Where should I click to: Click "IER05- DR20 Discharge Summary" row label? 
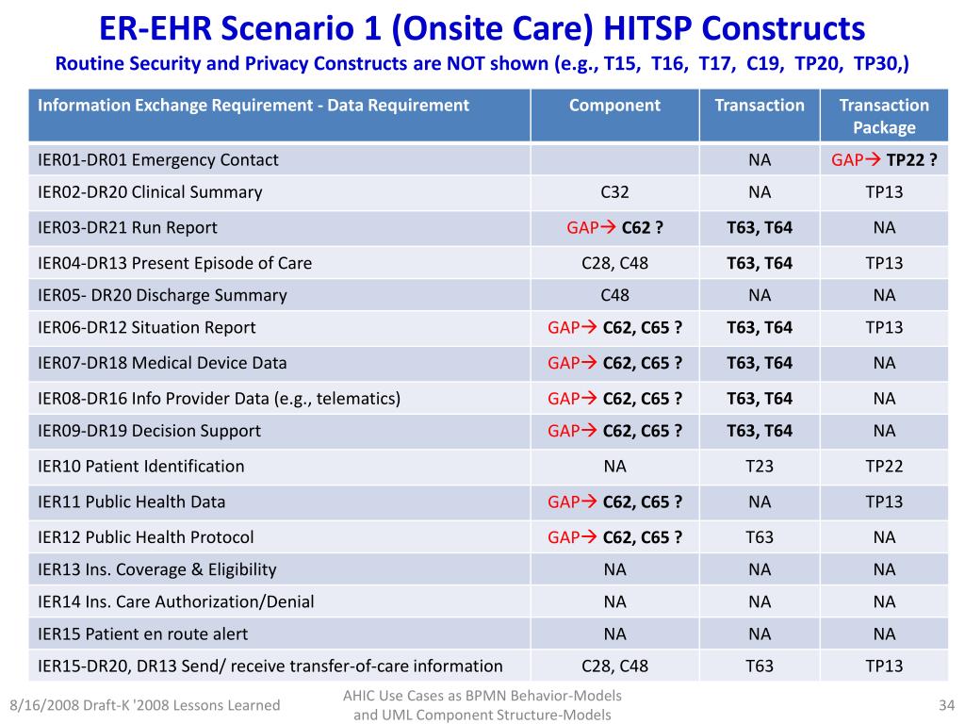[162, 295]
